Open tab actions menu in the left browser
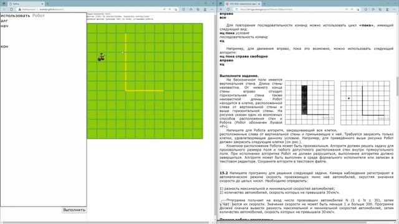Image resolution: width=399 pixels, height=224 pixels. (4, 4)
